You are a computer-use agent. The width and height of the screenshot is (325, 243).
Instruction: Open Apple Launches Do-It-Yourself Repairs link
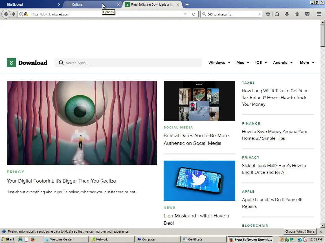point(271,203)
